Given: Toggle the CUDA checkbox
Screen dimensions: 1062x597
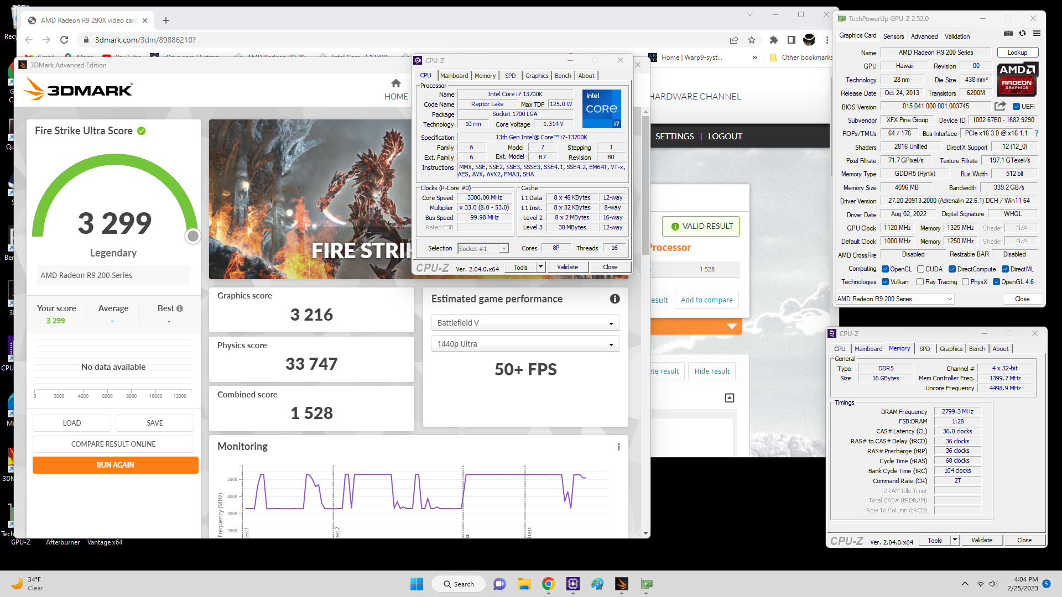Looking at the screenshot, I should (920, 269).
